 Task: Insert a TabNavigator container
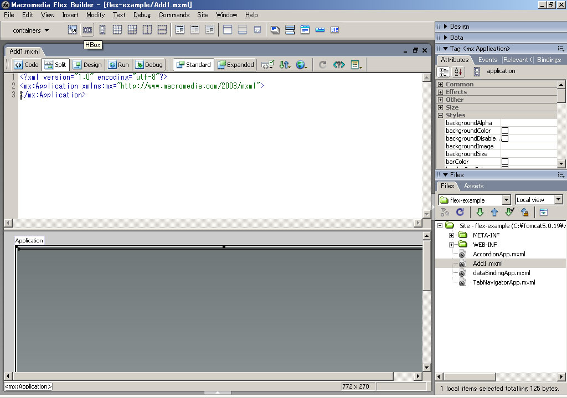305,30
